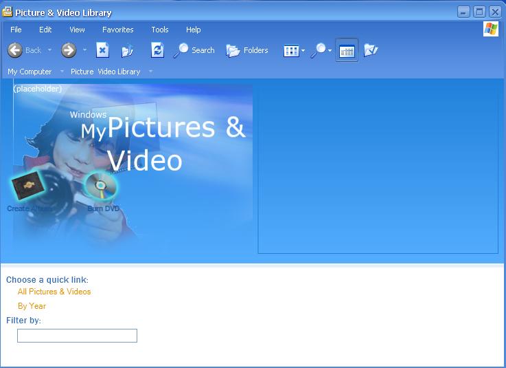The width and height of the screenshot is (506, 368).
Task: Open the View menu
Action: click(x=77, y=30)
